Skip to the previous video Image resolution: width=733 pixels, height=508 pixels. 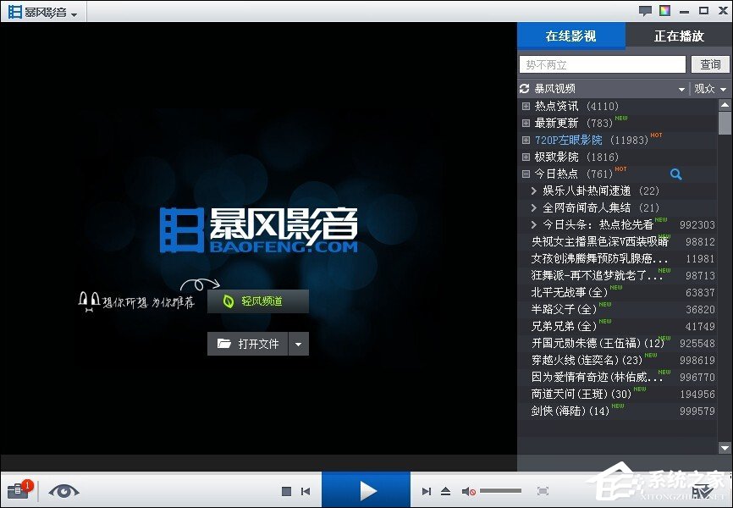[306, 490]
